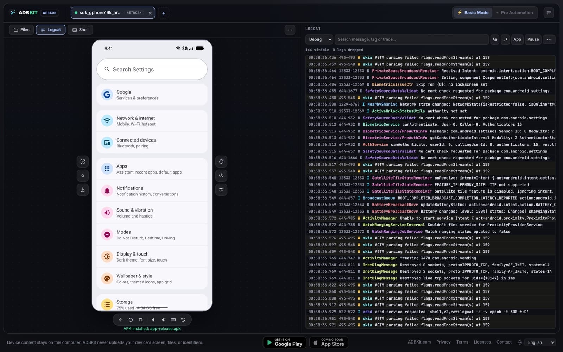Toggle regex search option
This screenshot has height=352, width=563.
pos(506,39)
